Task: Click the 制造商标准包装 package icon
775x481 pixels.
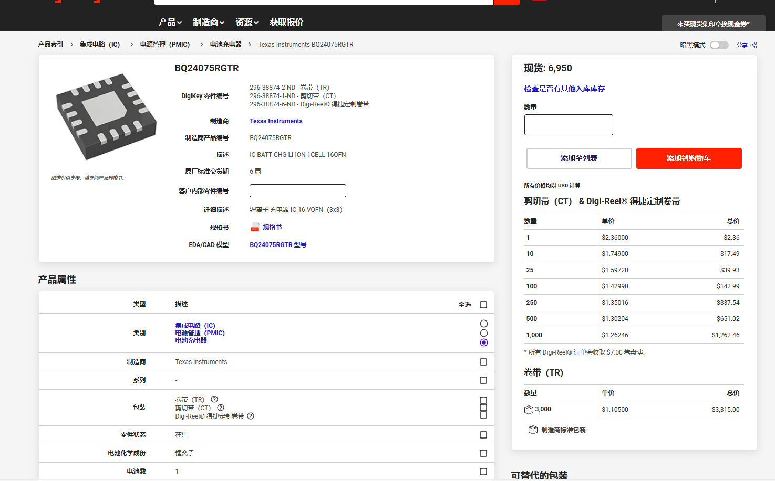Action: [533, 430]
